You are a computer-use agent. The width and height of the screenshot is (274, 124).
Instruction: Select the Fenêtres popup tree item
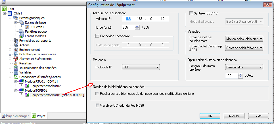[36, 31]
